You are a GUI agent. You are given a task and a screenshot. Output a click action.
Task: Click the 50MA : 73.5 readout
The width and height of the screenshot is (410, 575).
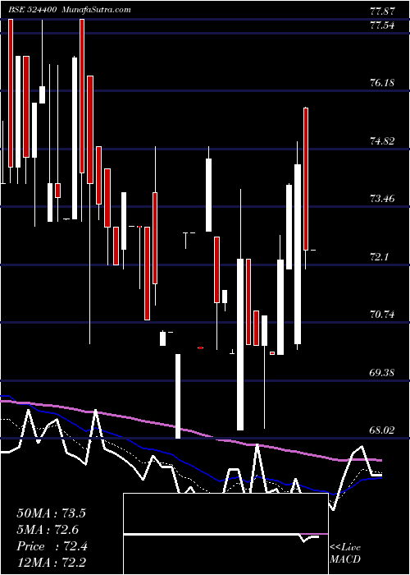(51, 513)
